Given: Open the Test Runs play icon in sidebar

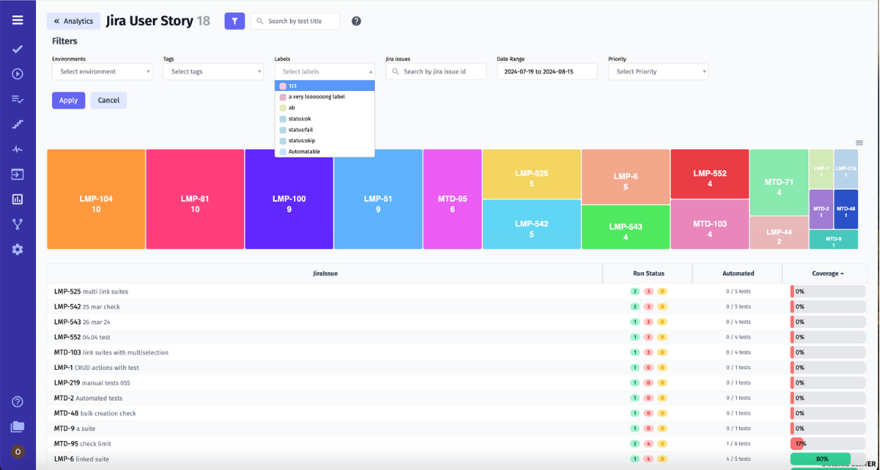Looking at the screenshot, I should (17, 73).
